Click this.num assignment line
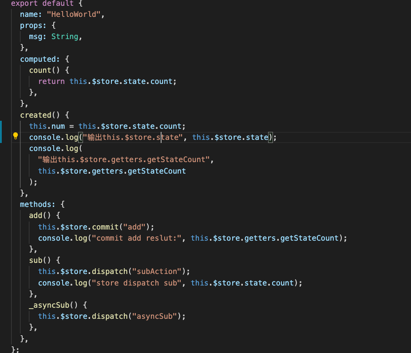Viewport: 411px width, 353px height. click(x=107, y=126)
